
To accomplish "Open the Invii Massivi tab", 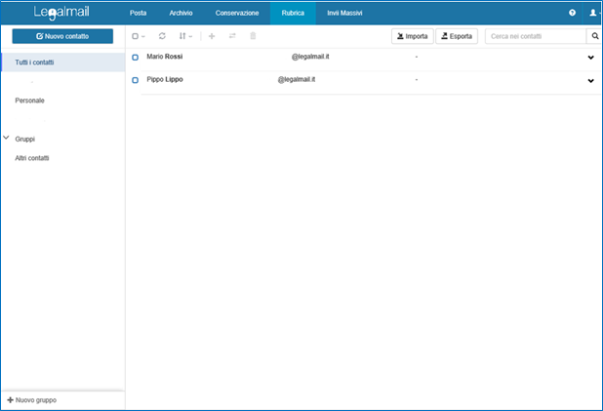I will [x=344, y=13].
